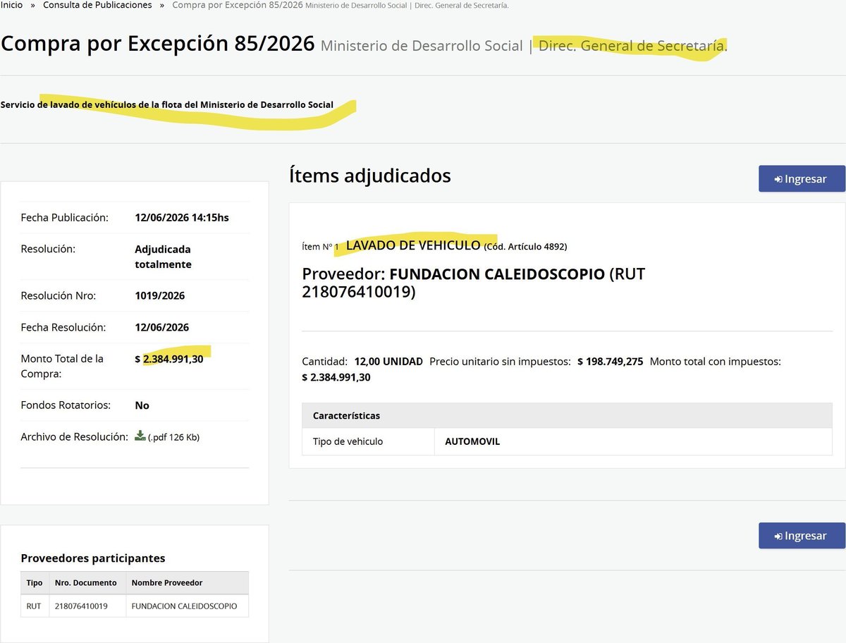Select quantity 12,00 UNIDAD

click(x=388, y=361)
